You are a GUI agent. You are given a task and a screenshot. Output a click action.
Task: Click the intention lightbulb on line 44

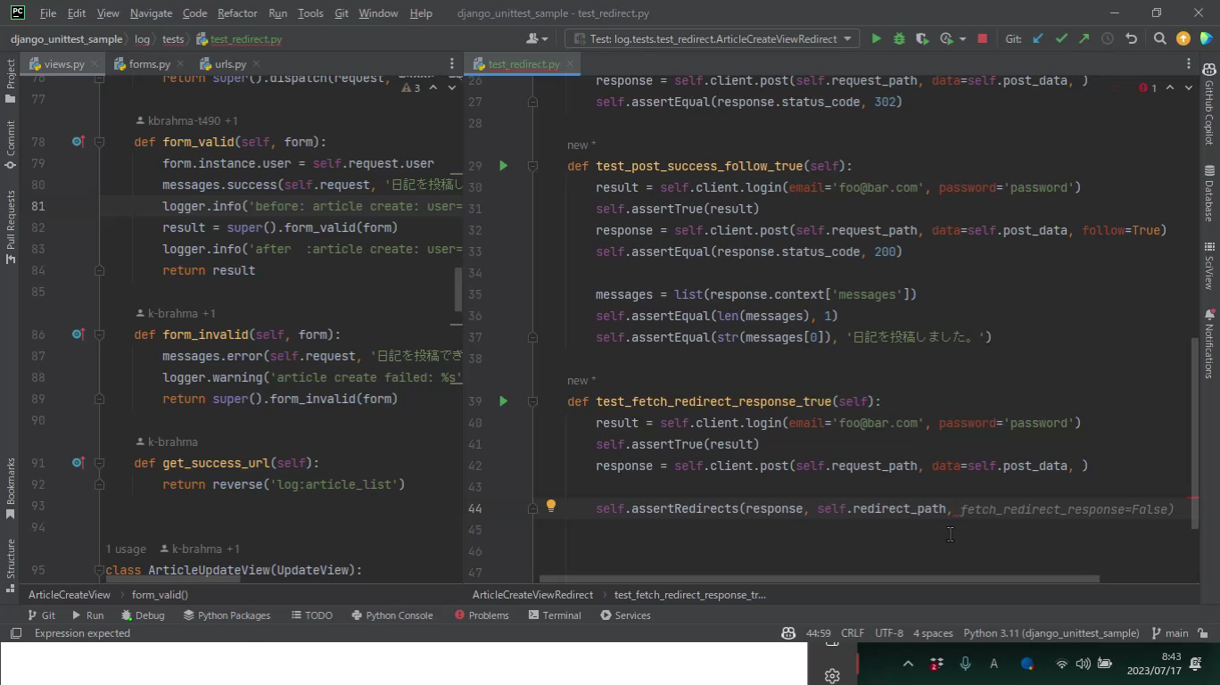(x=551, y=507)
